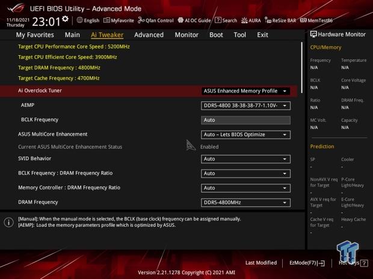
Task: Open AURA lighting settings
Action: pos(251,20)
